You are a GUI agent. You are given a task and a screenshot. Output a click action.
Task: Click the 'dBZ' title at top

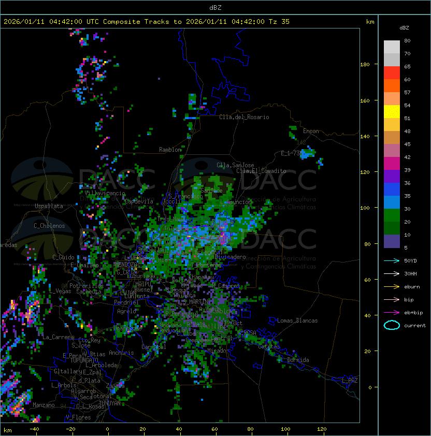pyautogui.click(x=215, y=8)
